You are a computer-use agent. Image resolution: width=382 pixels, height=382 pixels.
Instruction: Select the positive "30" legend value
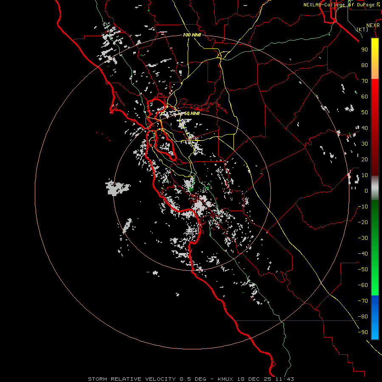(x=365, y=144)
